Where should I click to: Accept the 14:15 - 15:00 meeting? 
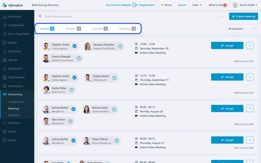pos(227,77)
